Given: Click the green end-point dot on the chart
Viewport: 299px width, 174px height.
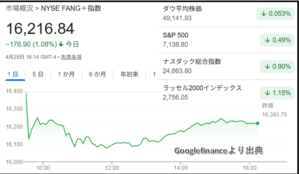Looking at the screenshot, I should point(258,123).
